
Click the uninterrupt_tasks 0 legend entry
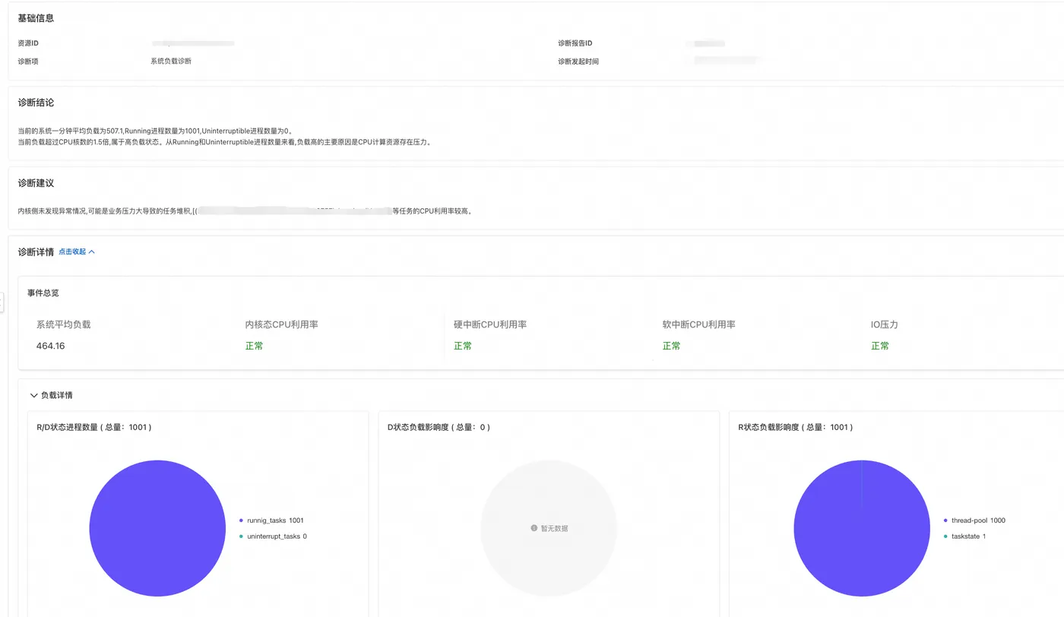pyautogui.click(x=272, y=536)
